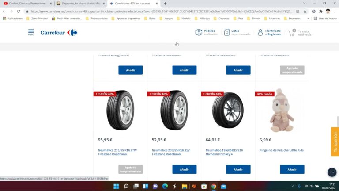Viewport: 339px width, 191px height.
Task: Click the page vertical scrollbar thumb
Action: 338,121
